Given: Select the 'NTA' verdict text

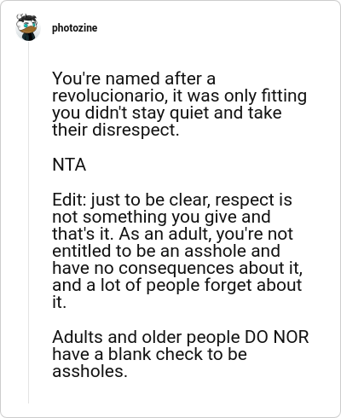Looking at the screenshot, I should point(69,165).
